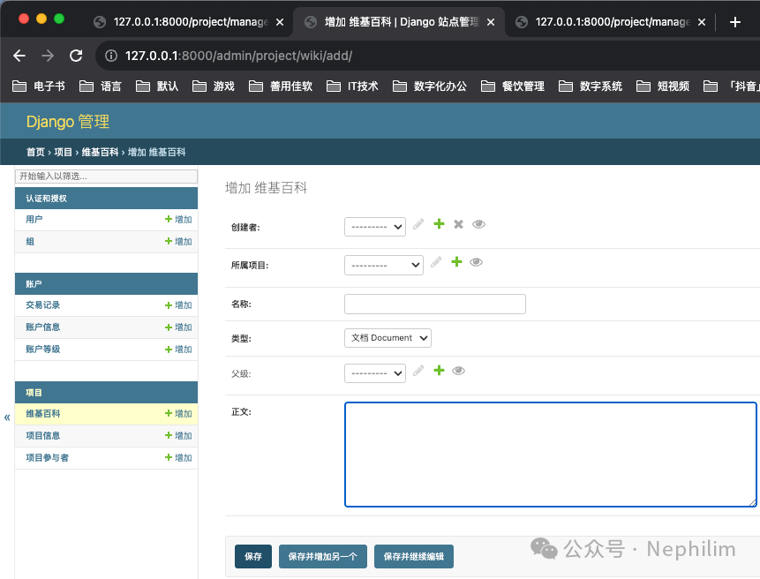Image resolution: width=760 pixels, height=579 pixels.
Task: Click the eye icon beside 创建者
Action: click(x=478, y=224)
